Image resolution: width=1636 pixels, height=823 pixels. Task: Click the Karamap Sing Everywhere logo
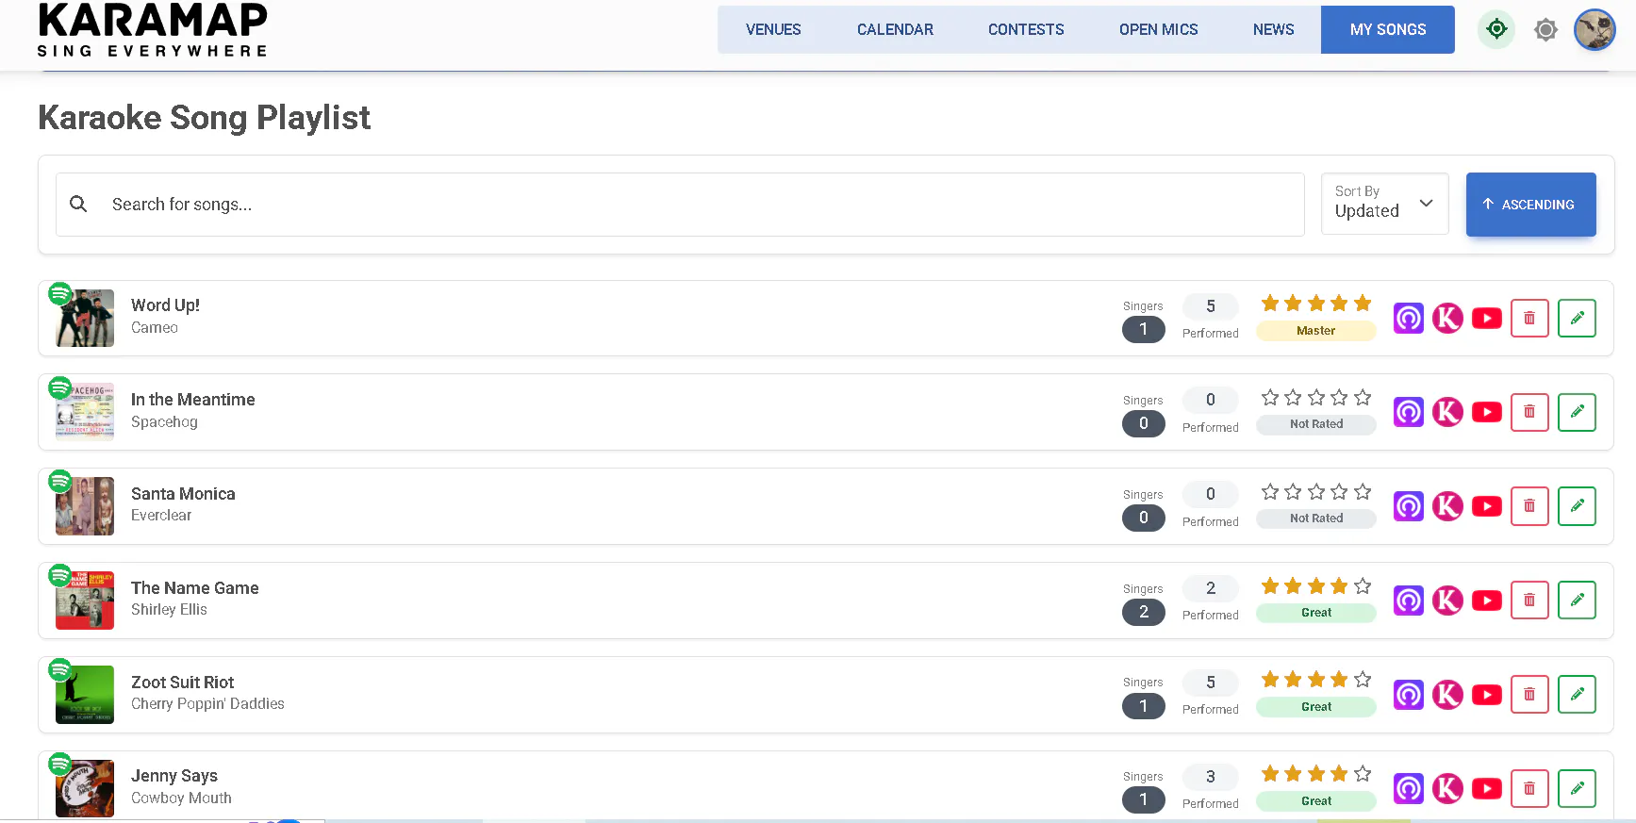coord(153,30)
